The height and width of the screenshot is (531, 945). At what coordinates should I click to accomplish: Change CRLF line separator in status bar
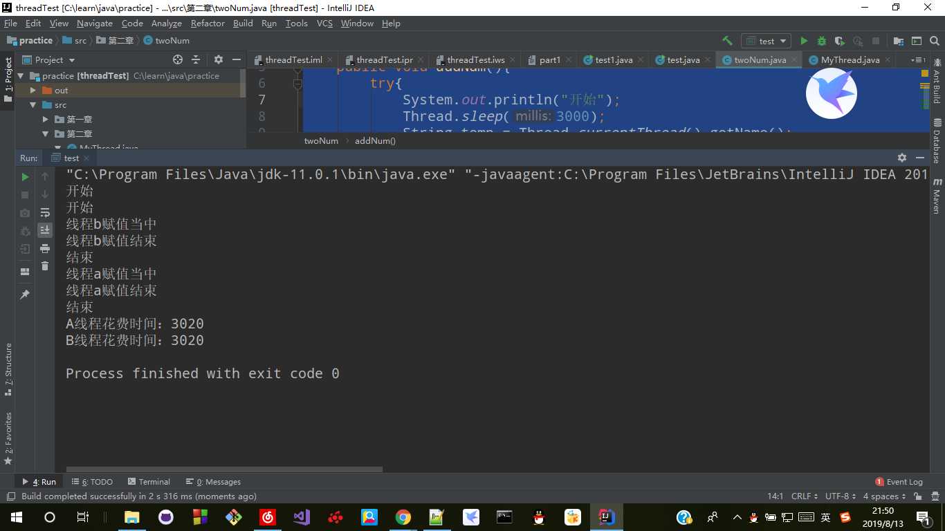[805, 496]
